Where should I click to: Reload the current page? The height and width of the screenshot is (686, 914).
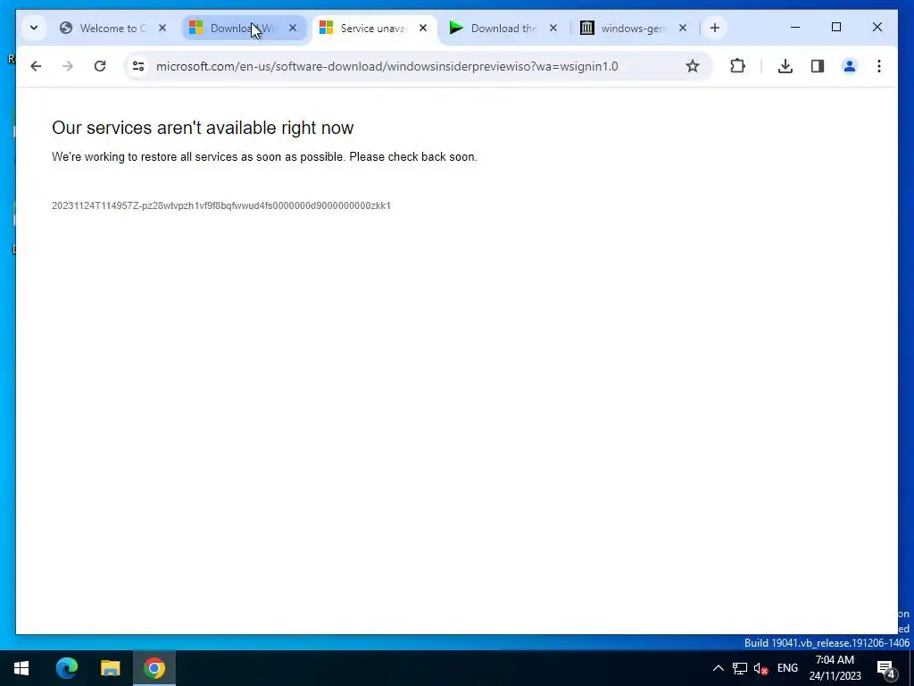(x=100, y=66)
